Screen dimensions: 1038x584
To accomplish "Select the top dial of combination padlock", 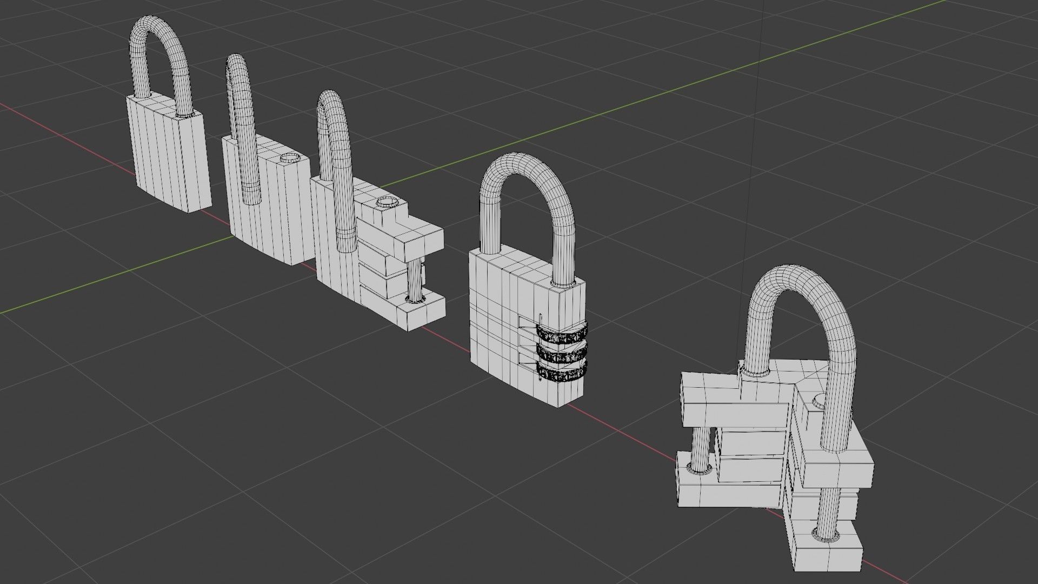I will pyautogui.click(x=562, y=333).
